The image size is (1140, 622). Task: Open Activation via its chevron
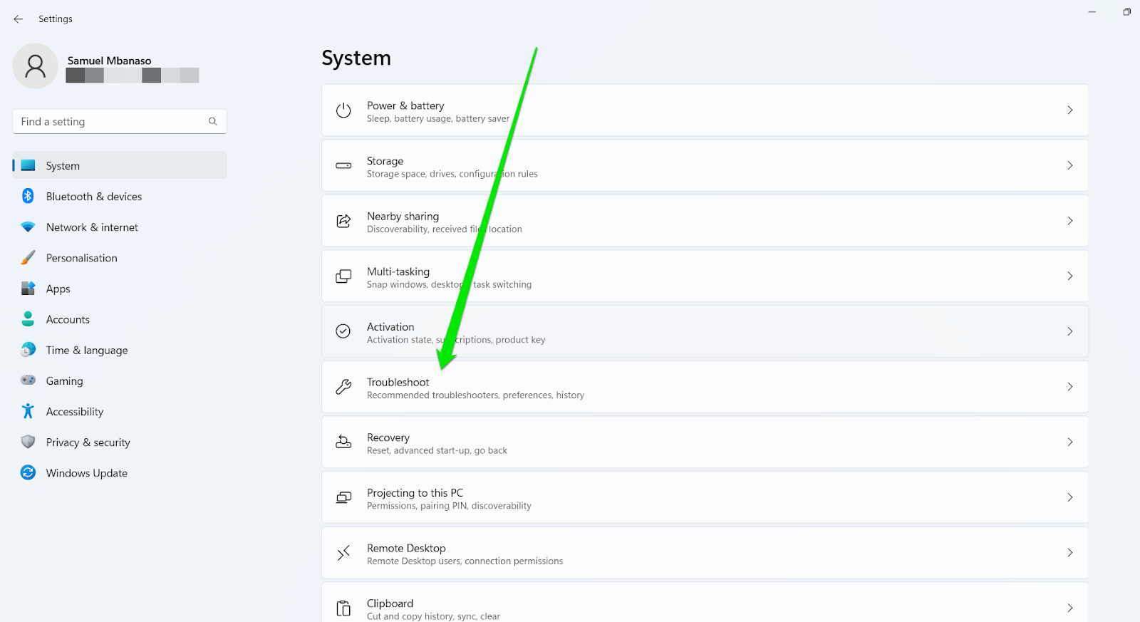(x=1069, y=331)
